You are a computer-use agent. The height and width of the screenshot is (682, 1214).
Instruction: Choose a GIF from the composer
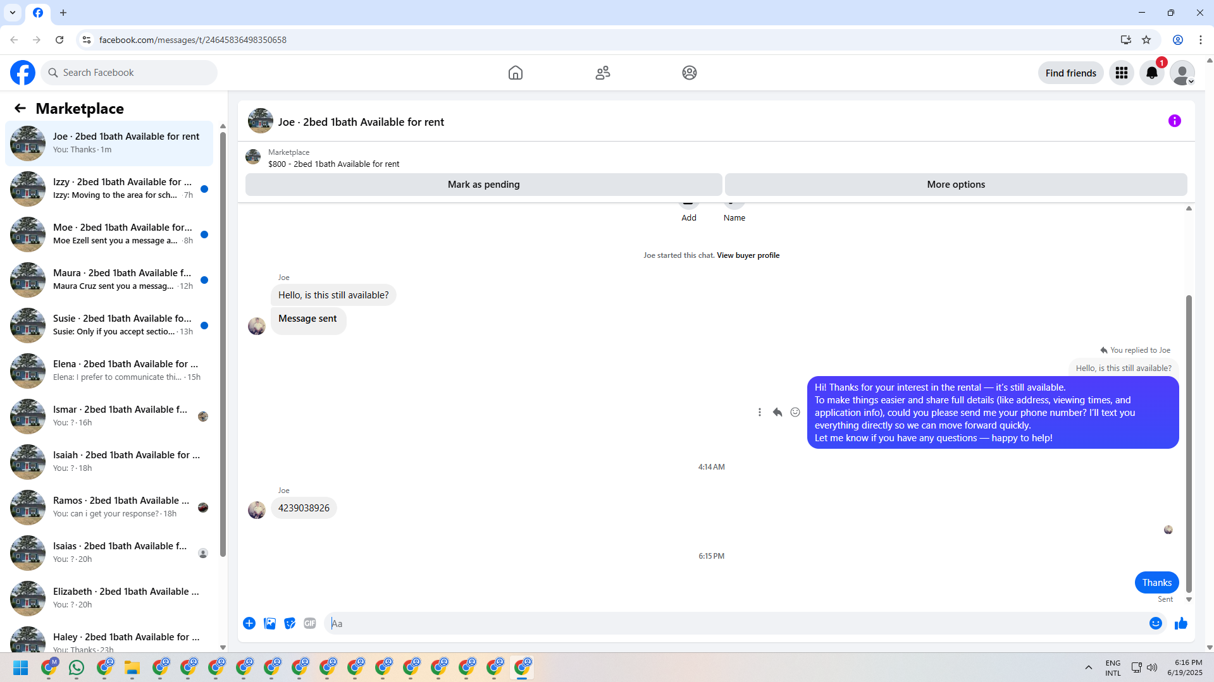(x=310, y=623)
